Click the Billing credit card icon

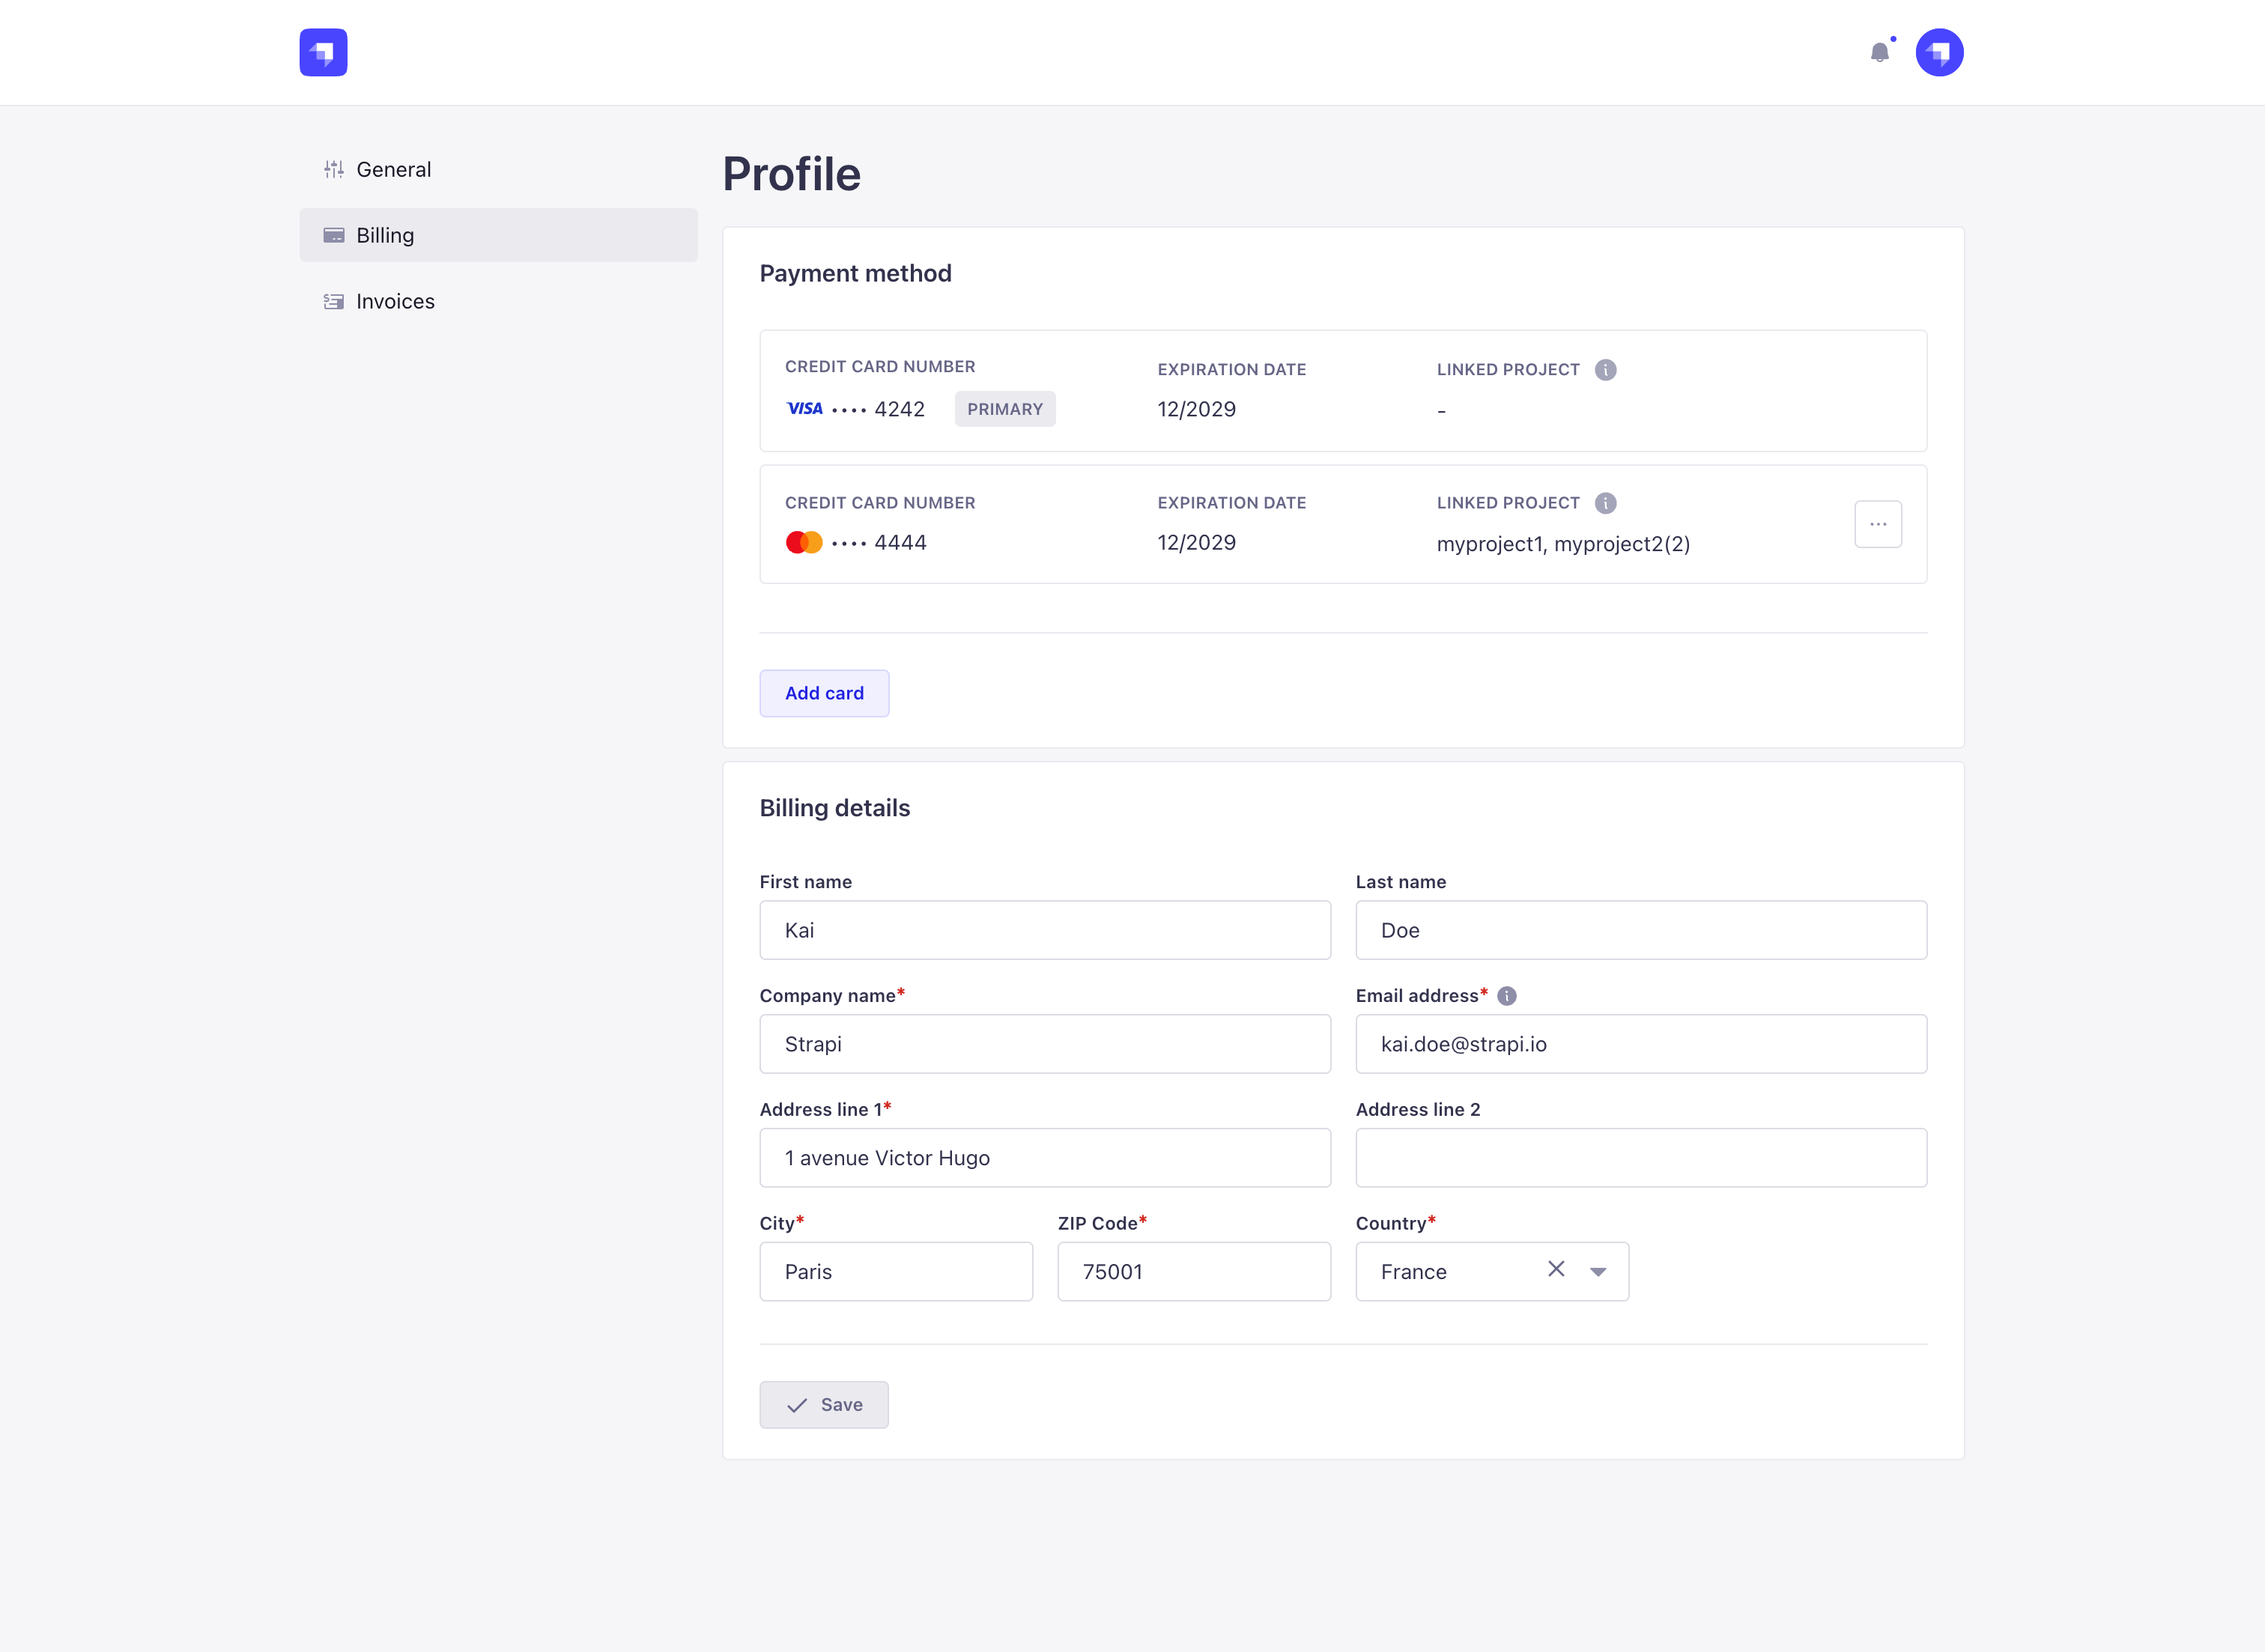click(333, 235)
